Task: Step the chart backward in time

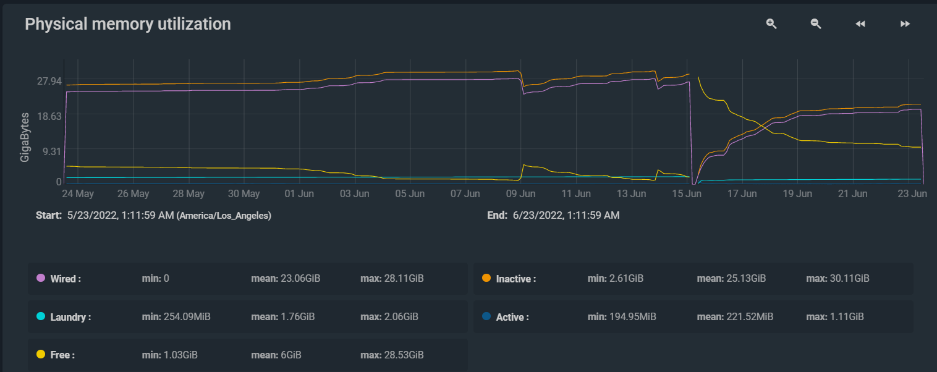Action: point(860,24)
